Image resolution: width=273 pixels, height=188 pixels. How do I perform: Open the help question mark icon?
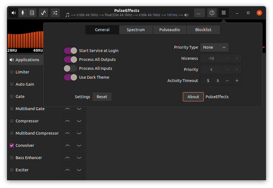(x=212, y=13)
